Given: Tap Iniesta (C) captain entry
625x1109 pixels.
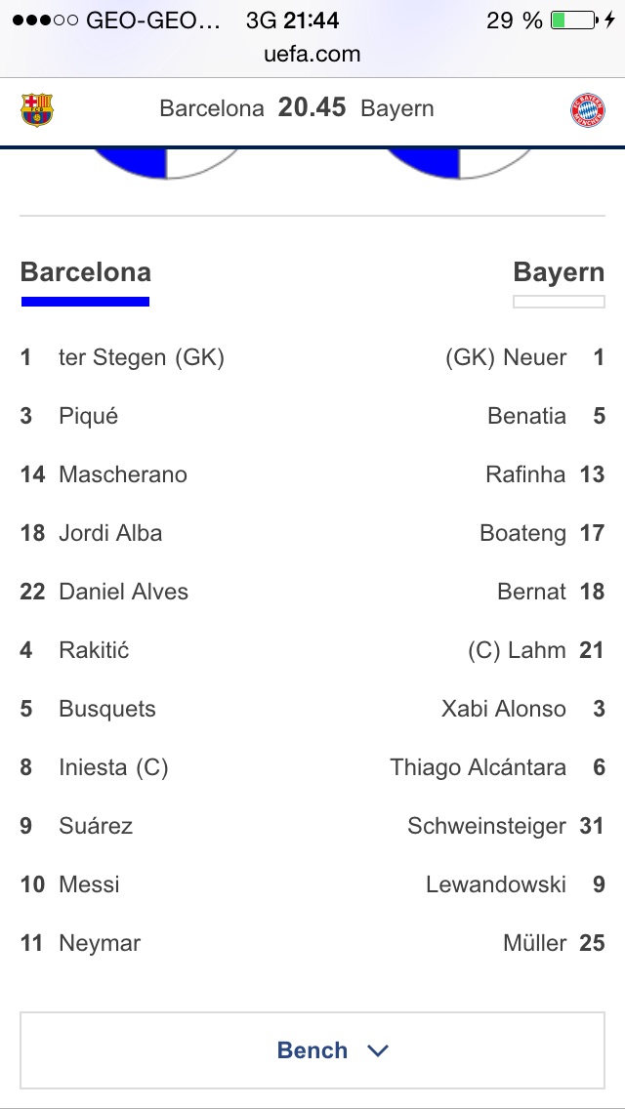Looking at the screenshot, I should coord(113,767).
